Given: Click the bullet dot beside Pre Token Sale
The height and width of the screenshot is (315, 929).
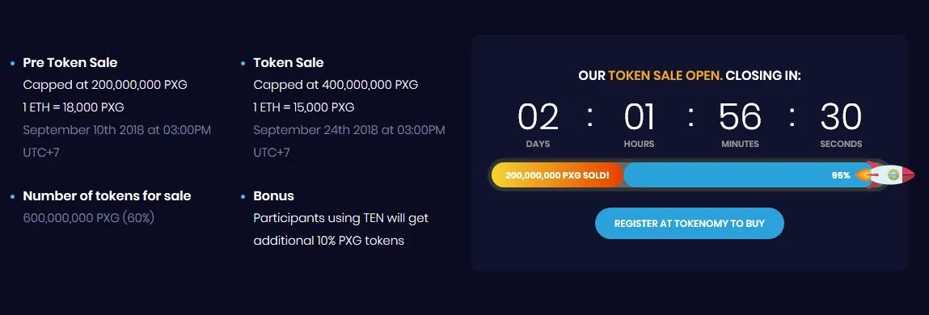Looking at the screenshot, I should coord(13,63).
